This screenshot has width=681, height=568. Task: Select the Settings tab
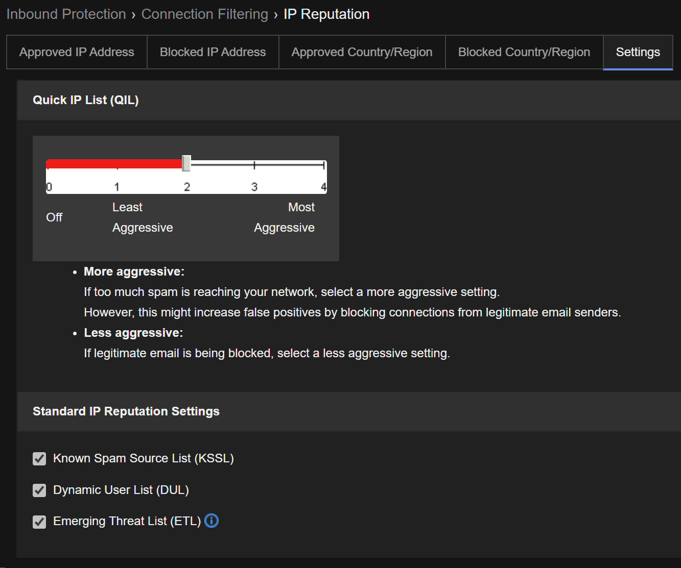[638, 52]
